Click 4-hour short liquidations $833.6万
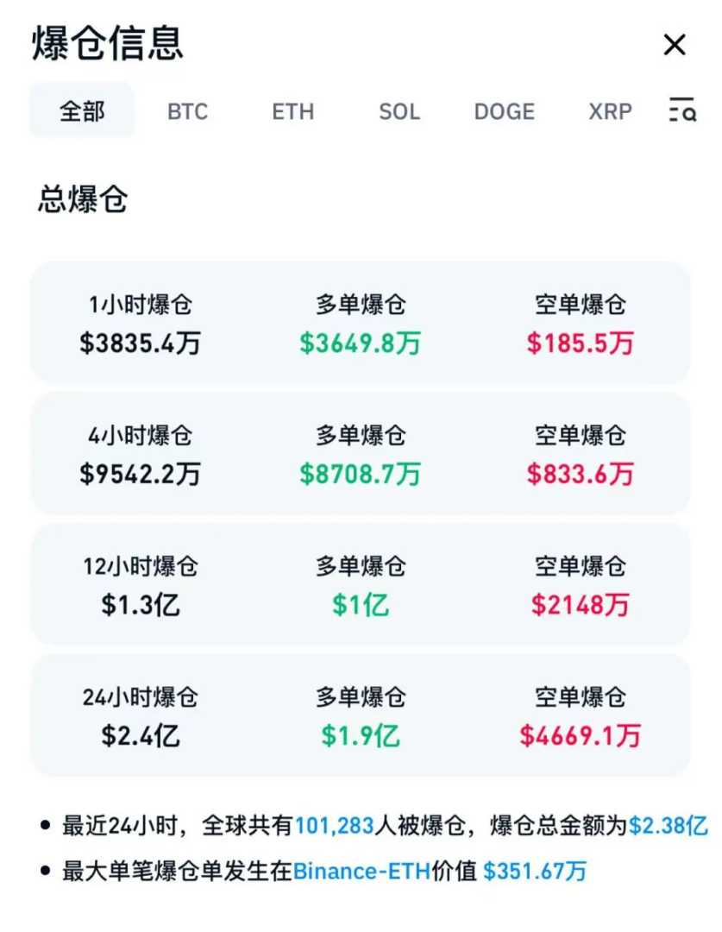This screenshot has width=722, height=932. point(580,474)
